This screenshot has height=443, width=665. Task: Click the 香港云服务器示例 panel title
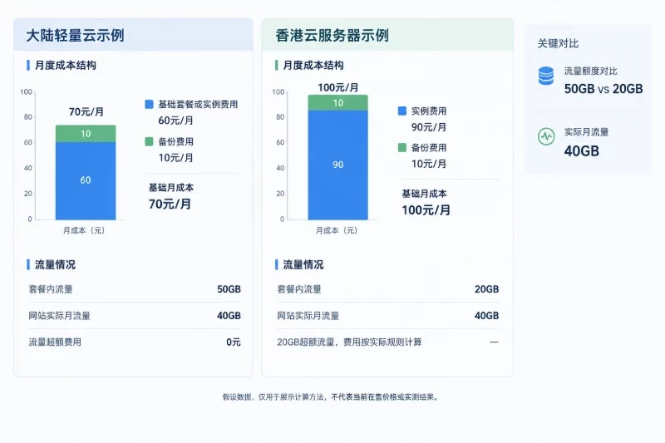332,36
